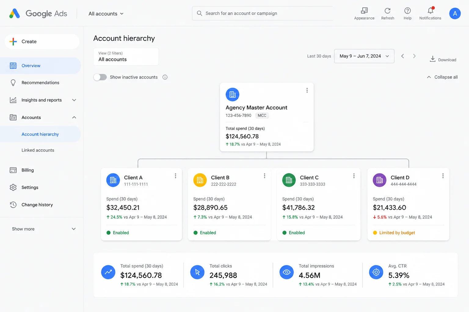This screenshot has width=469, height=312.
Task: Open the May 9 – Jun 7, 2024 date picker
Action: 364,56
